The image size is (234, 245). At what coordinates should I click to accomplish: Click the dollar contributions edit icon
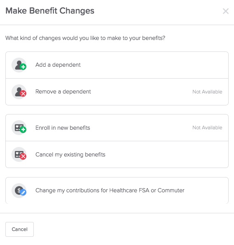[19, 191]
